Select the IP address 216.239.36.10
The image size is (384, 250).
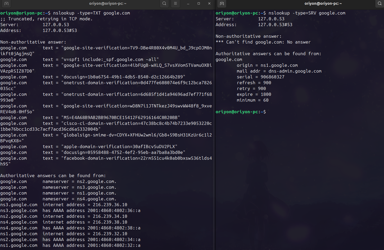click(110, 205)
